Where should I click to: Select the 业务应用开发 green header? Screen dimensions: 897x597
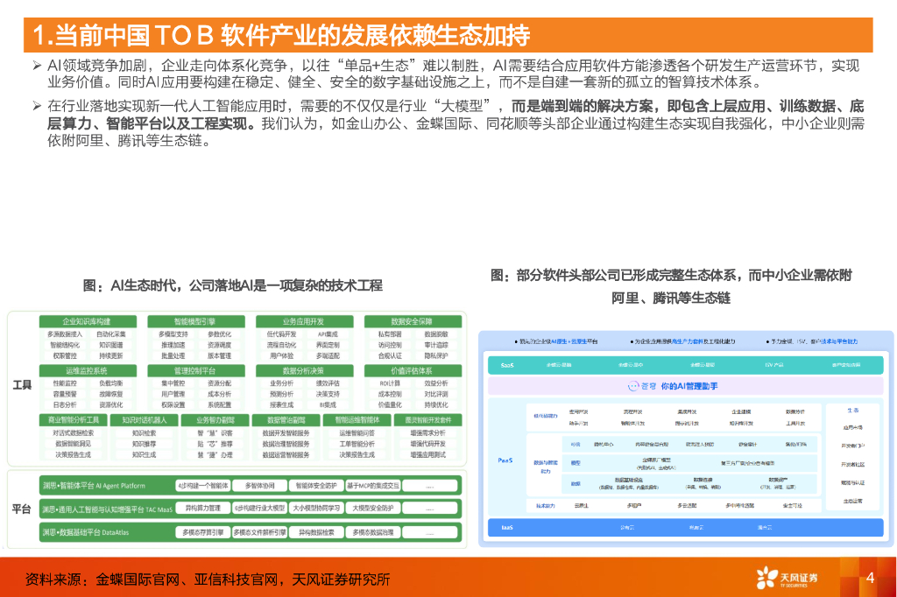[304, 322]
